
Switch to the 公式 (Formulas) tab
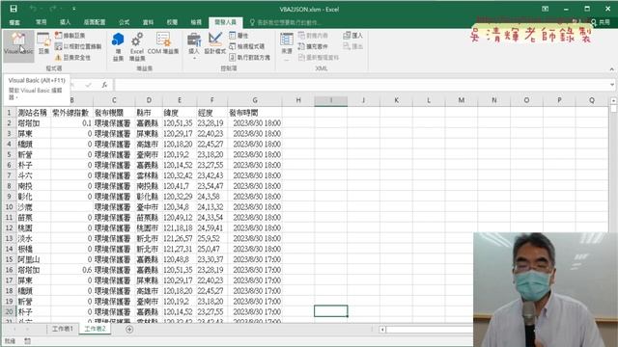(125, 22)
